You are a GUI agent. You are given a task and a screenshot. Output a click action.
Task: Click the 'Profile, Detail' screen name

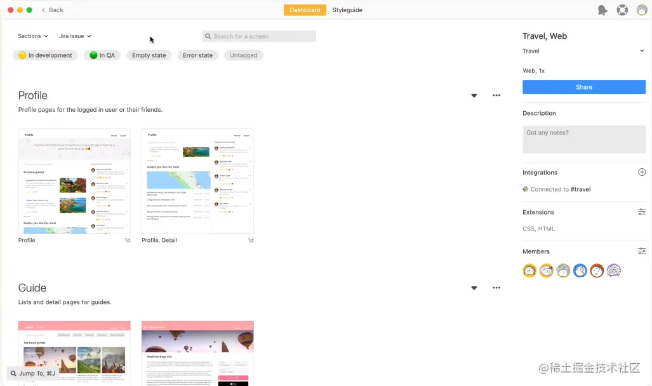(x=159, y=241)
